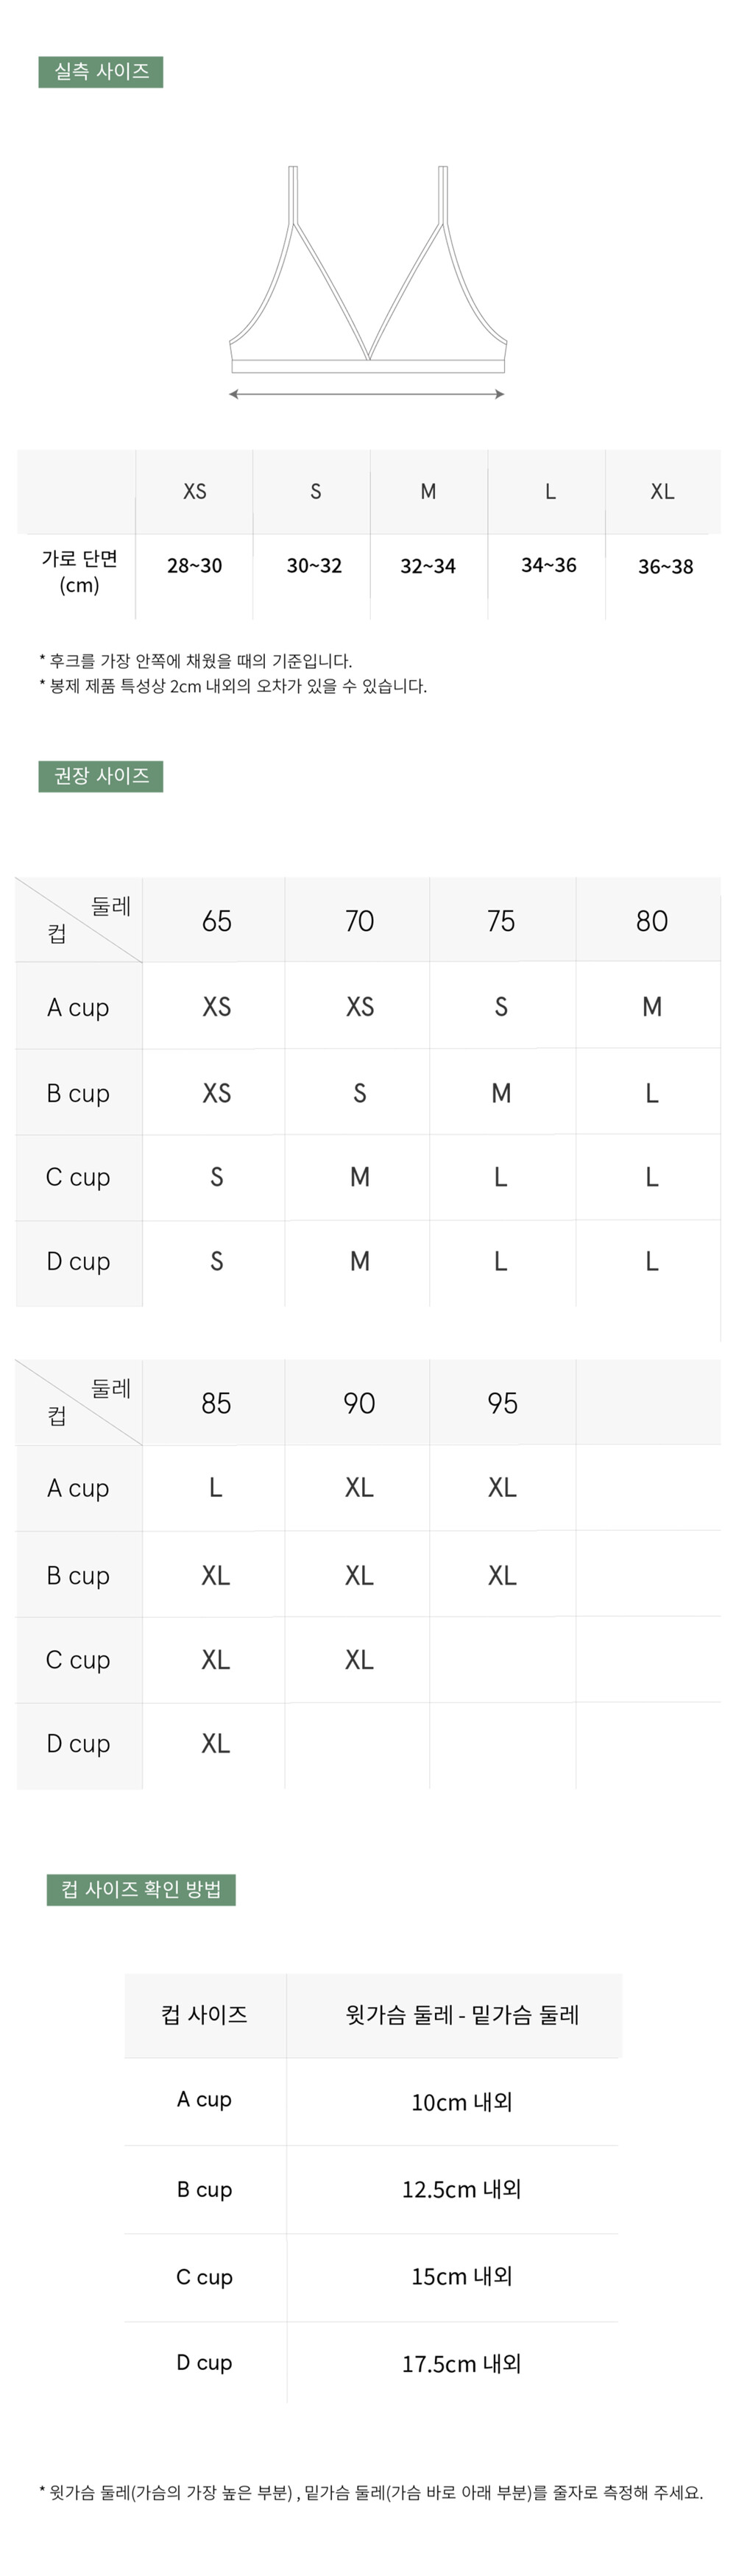Click the XL column header in the measurement table
Image resolution: width=736 pixels, height=2576 pixels.
[x=662, y=492]
